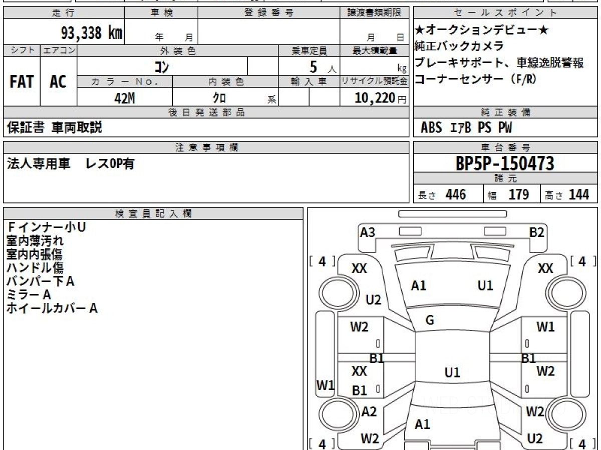
Task: Click the 後日発送部品 header
Action: 206,112
